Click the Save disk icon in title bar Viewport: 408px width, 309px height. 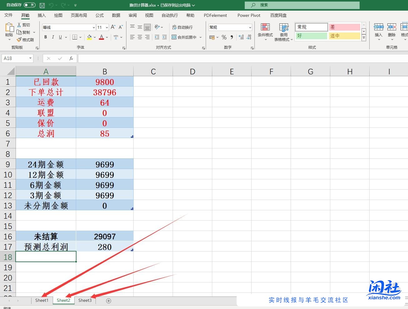[x=42, y=5]
